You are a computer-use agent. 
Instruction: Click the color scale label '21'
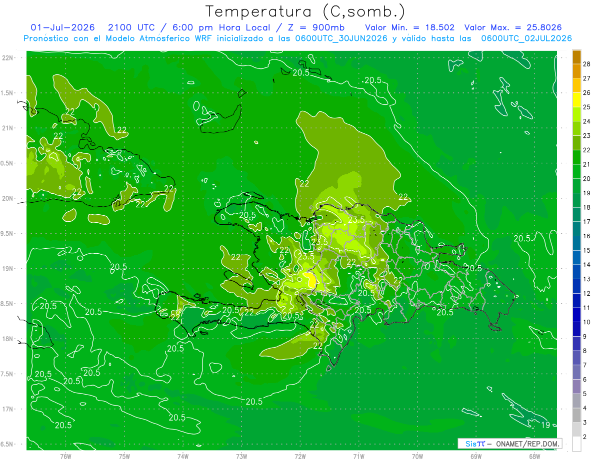pyautogui.click(x=587, y=164)
